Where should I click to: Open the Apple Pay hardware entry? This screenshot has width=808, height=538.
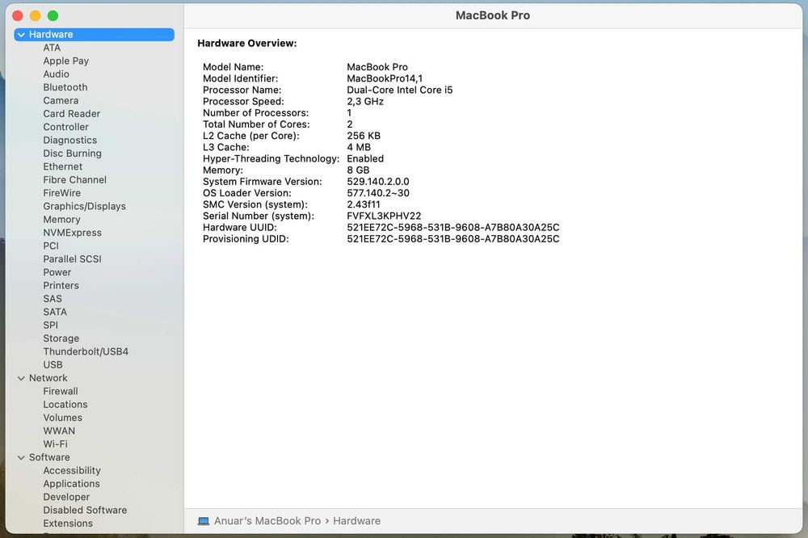66,61
